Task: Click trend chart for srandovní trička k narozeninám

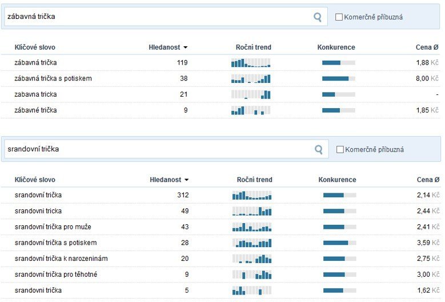Action: pyautogui.click(x=252, y=259)
